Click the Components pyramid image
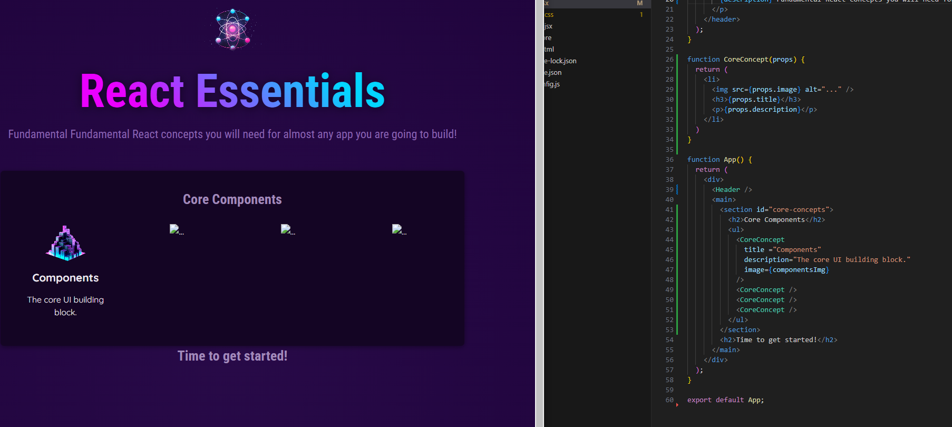 pos(65,243)
